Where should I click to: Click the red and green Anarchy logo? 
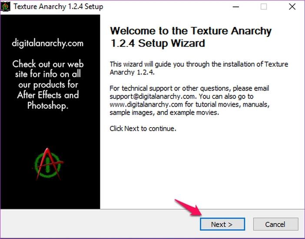[48, 164]
